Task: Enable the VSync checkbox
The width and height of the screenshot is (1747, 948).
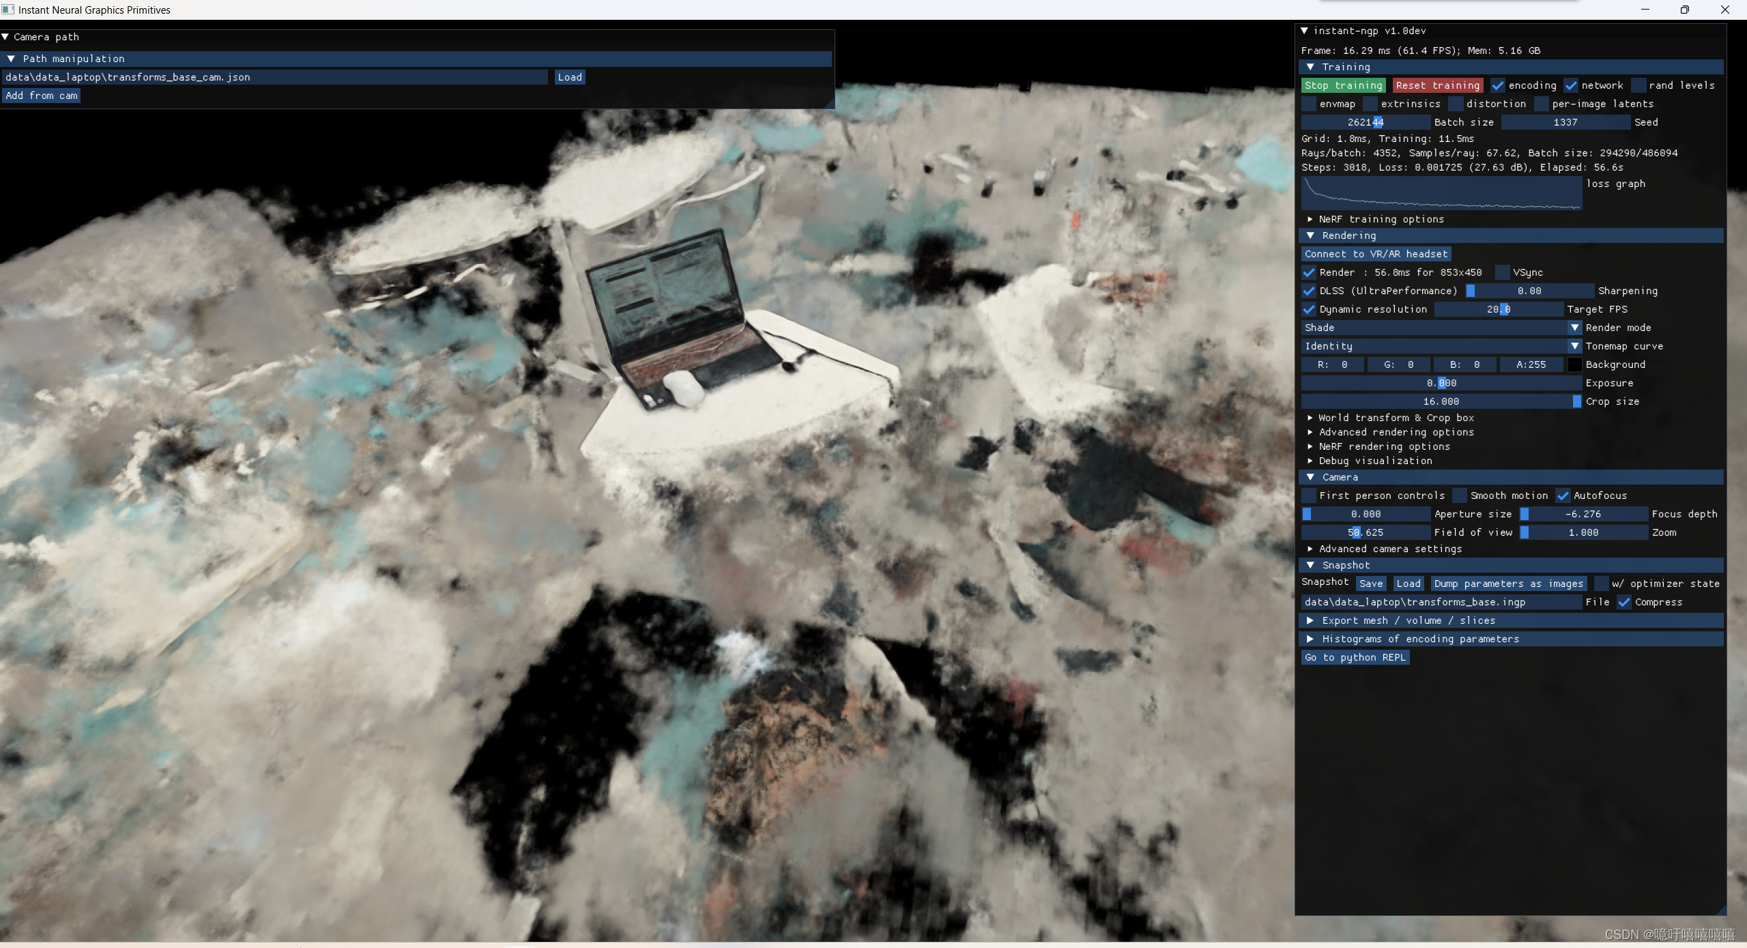Action: 1502,272
